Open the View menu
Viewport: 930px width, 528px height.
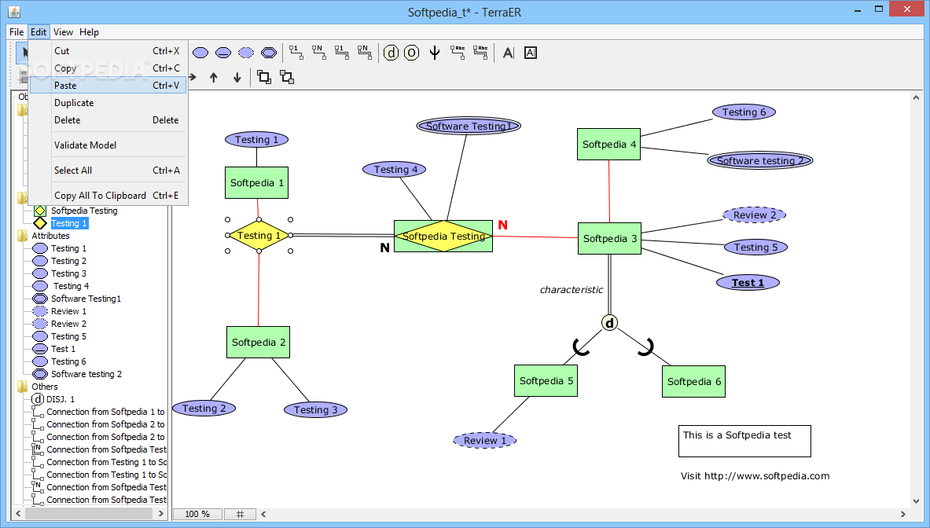[63, 32]
